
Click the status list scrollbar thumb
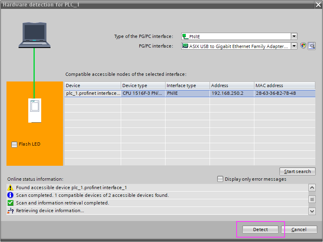[x=312, y=199]
